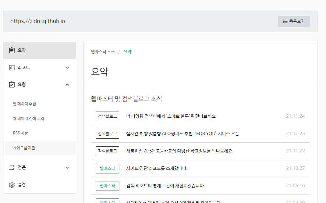Expand the 리포트 section chevron
Screen dimensions: 326x203
click(67, 67)
